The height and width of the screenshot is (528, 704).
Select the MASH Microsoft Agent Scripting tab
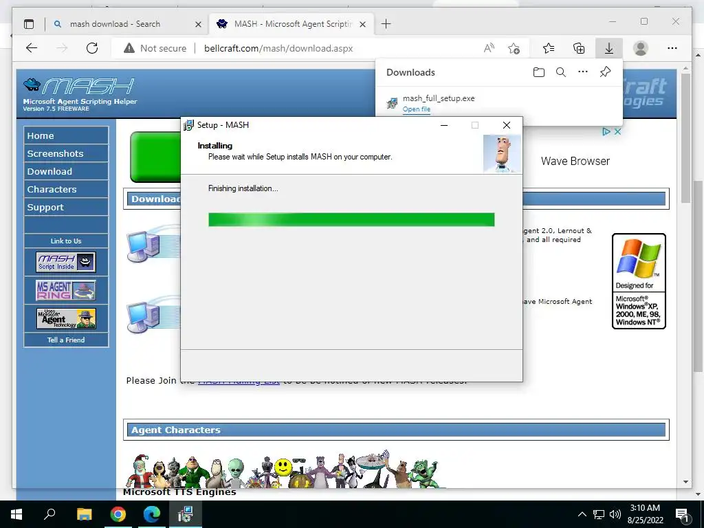tap(291, 24)
